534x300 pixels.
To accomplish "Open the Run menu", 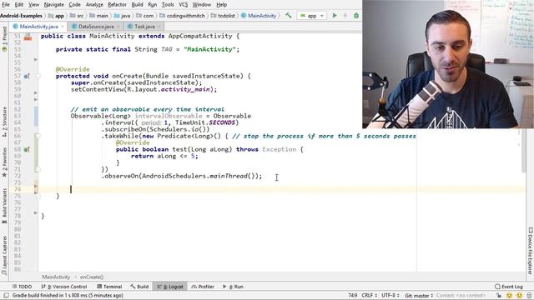I will [x=152, y=5].
